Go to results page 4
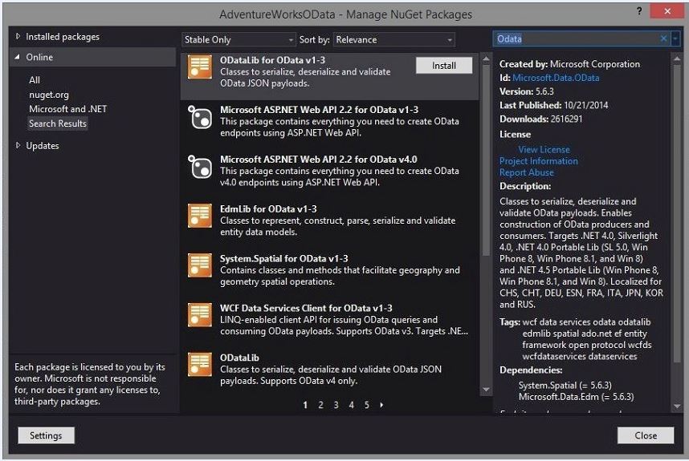This screenshot has height=461, width=689. point(352,405)
